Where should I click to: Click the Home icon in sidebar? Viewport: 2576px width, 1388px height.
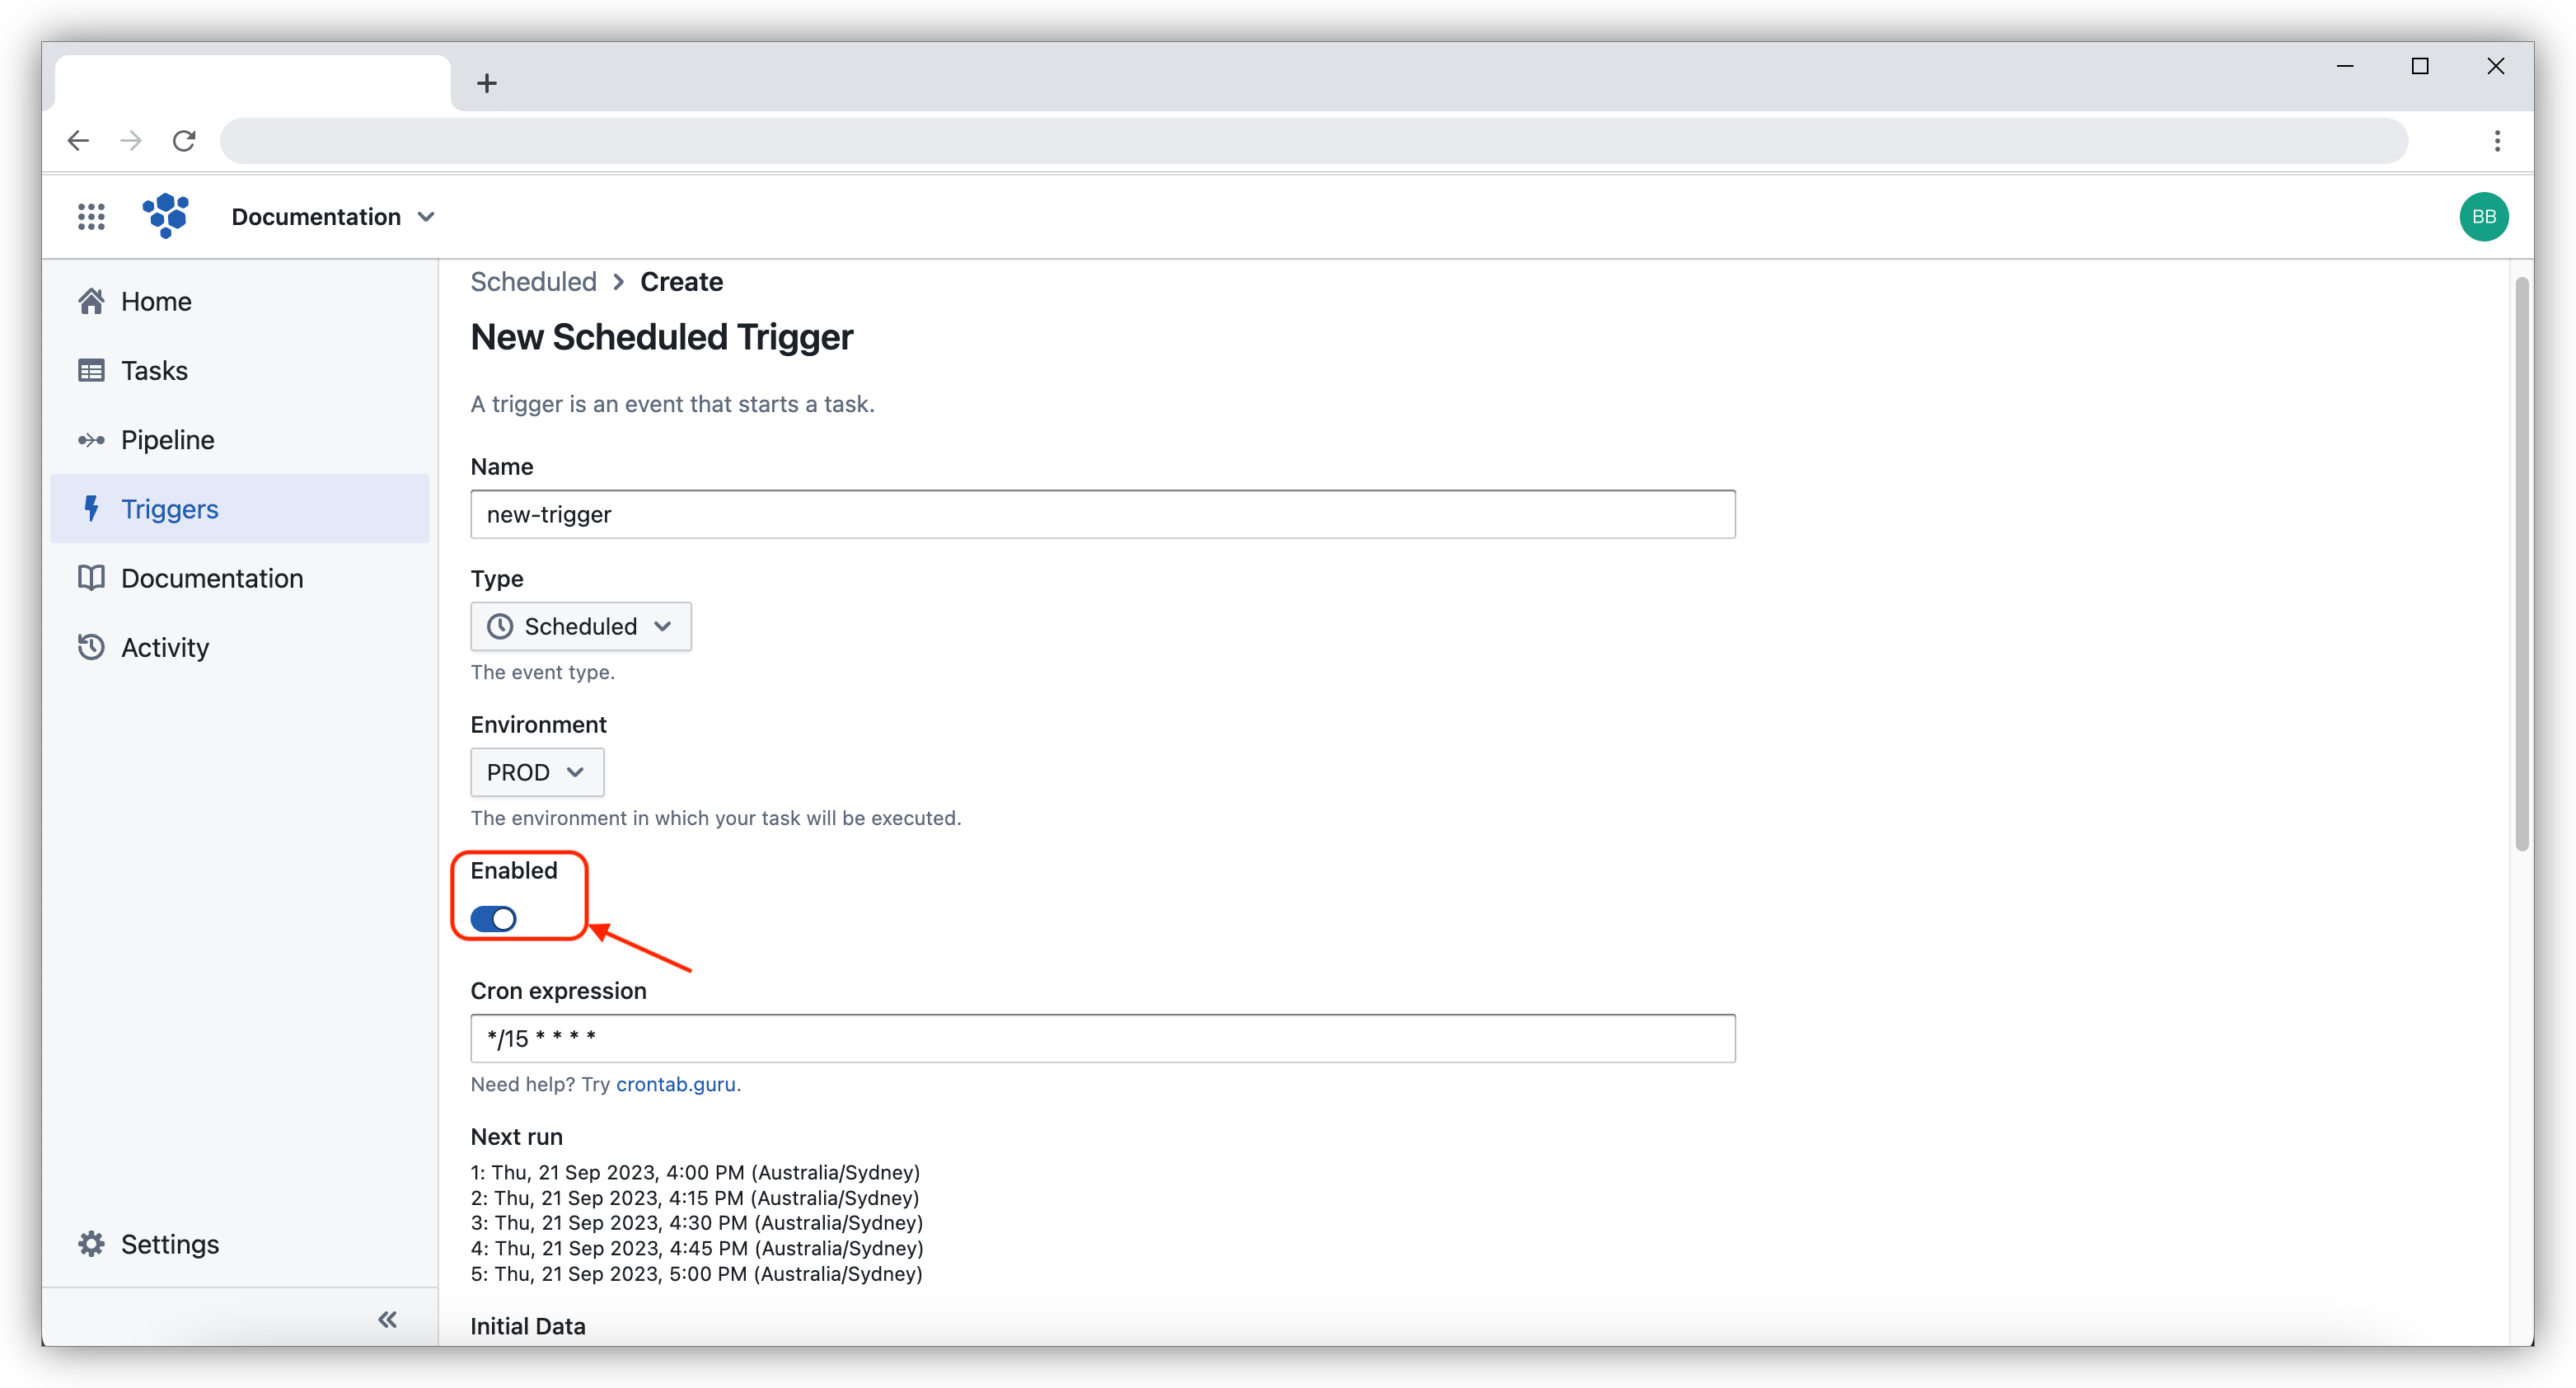tap(92, 301)
